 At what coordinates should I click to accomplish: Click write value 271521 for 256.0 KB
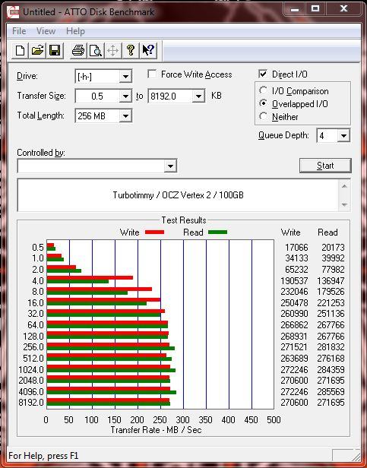(x=294, y=346)
